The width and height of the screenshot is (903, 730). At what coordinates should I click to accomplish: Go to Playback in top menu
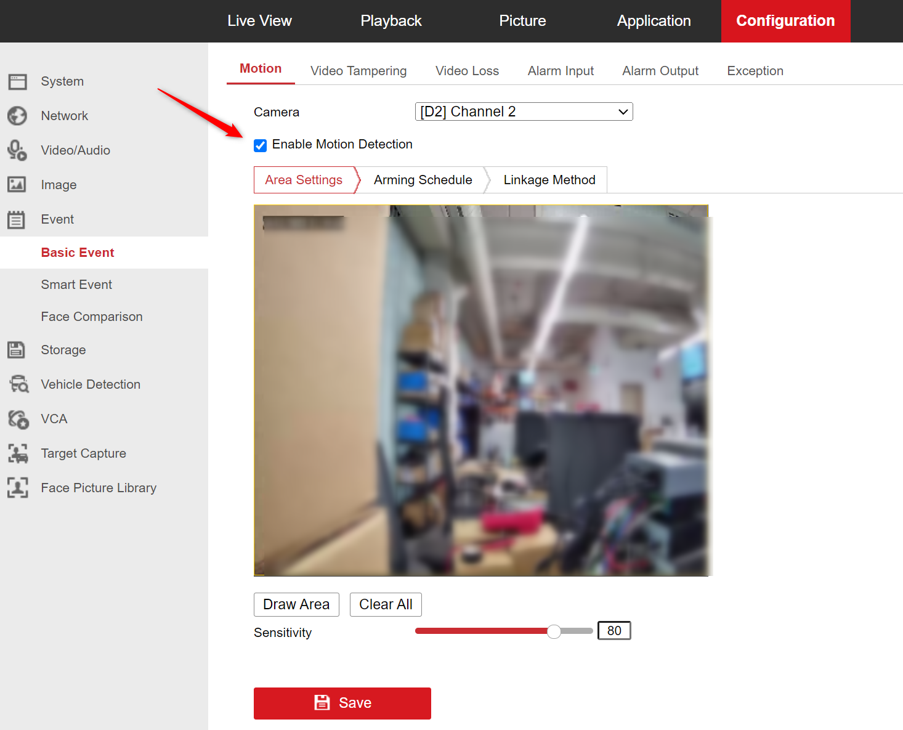[391, 21]
